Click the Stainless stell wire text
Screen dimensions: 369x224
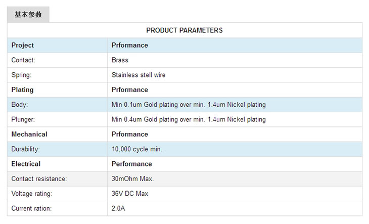pos(139,75)
